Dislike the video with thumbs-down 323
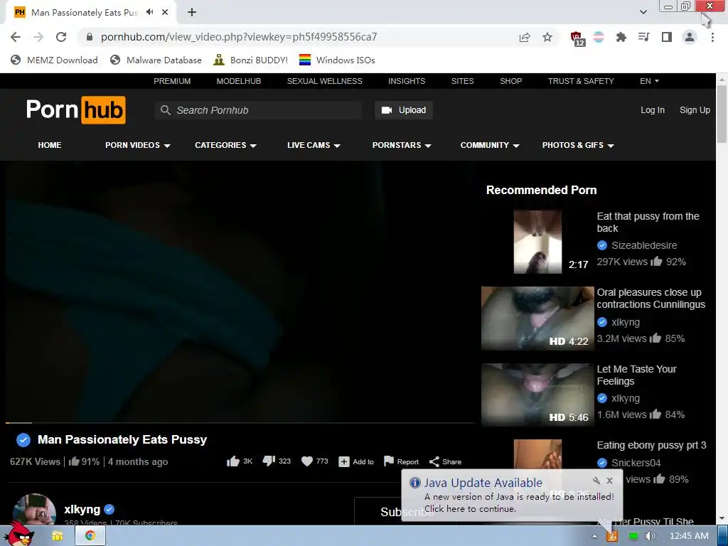728x546 pixels. point(277,461)
